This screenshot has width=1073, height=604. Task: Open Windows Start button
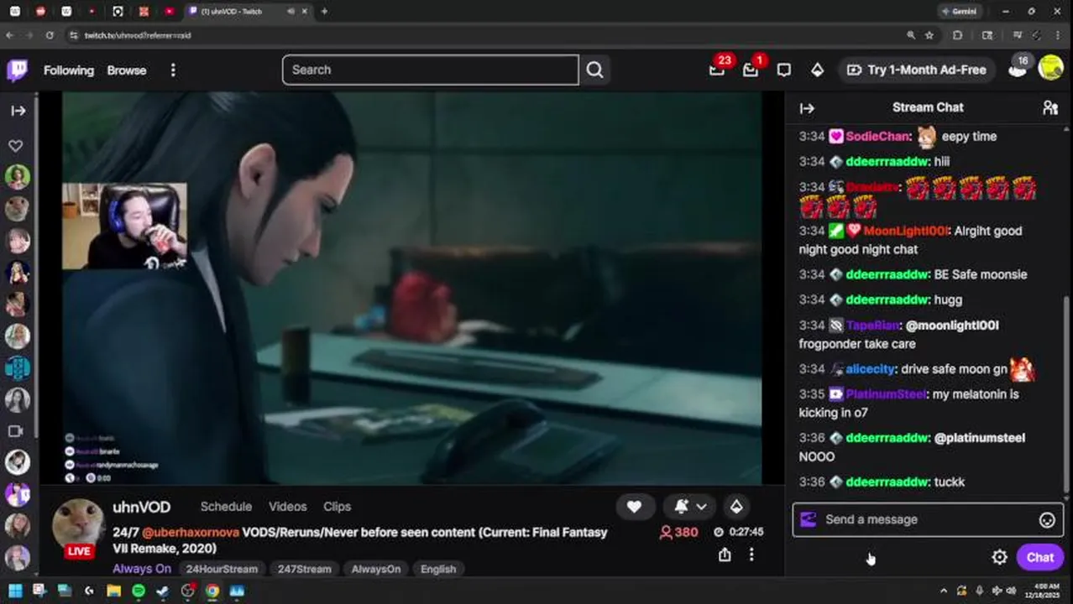(15, 591)
